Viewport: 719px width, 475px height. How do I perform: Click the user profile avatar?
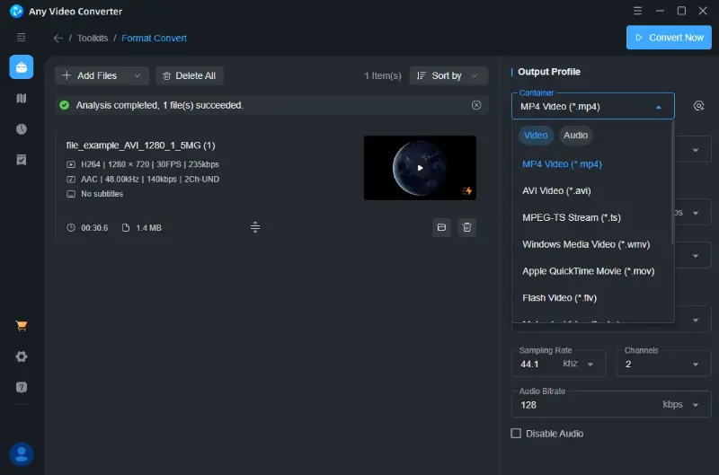tap(22, 454)
